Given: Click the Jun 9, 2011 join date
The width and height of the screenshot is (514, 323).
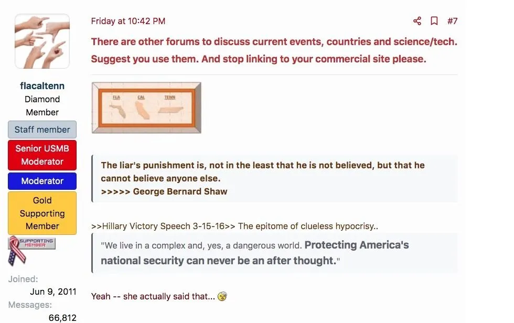Looking at the screenshot, I should tap(53, 292).
